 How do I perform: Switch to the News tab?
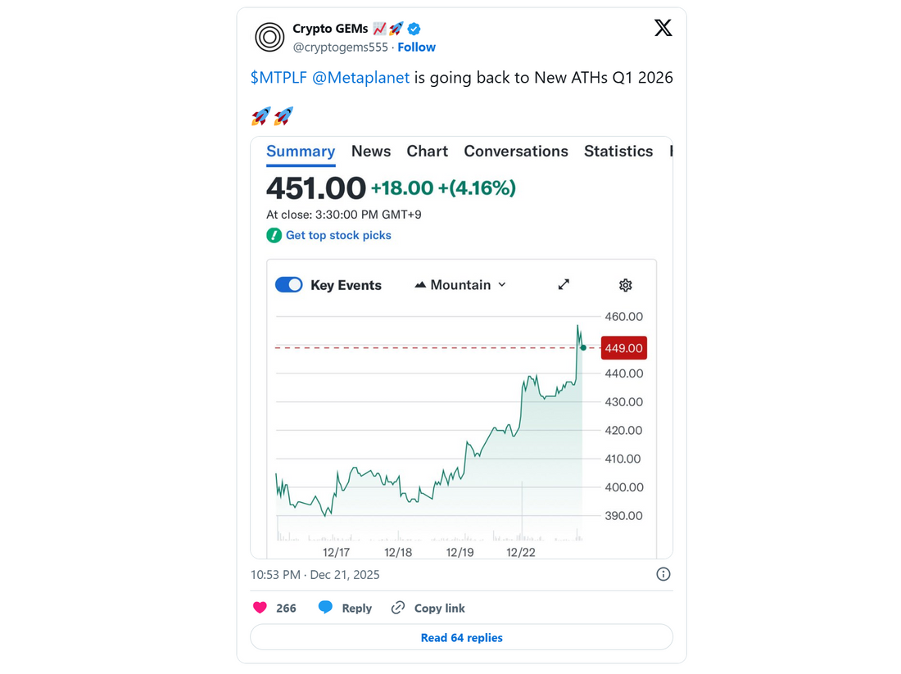(371, 151)
